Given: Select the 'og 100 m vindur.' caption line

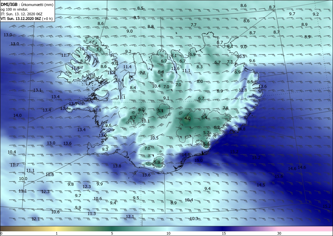Looking at the screenshot, I should pos(14,9).
